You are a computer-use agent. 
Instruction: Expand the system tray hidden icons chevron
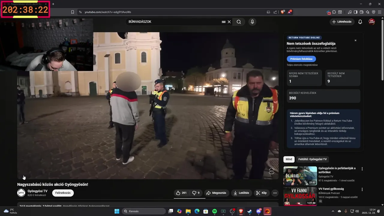coord(333,211)
